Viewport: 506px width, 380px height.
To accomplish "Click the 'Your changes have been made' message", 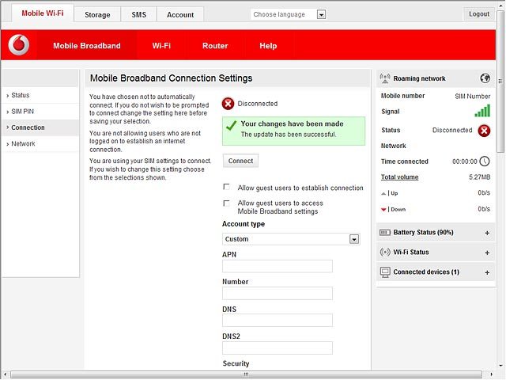I will pos(292,123).
